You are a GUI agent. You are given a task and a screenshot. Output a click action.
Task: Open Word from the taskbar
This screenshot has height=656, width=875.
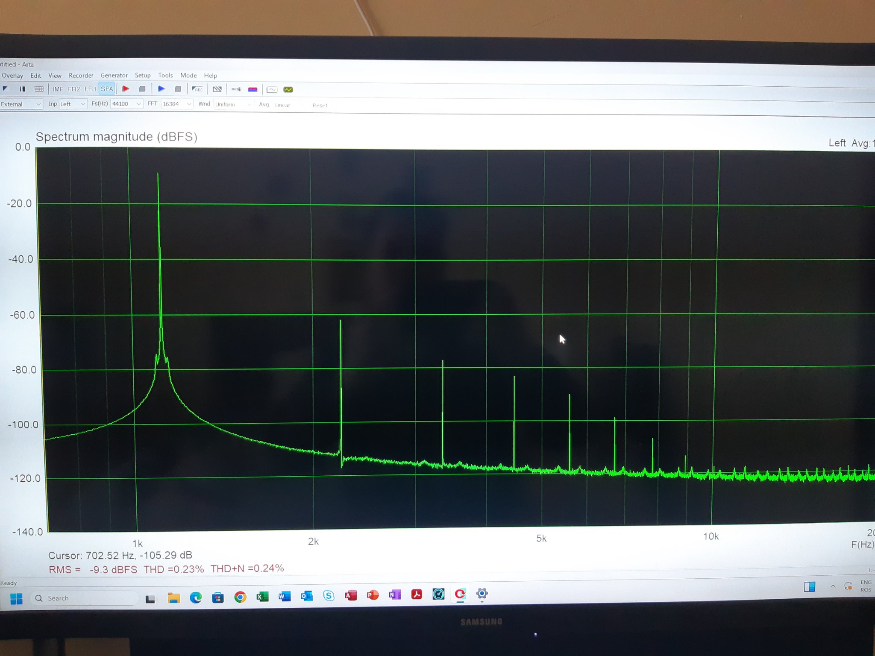[x=285, y=596]
